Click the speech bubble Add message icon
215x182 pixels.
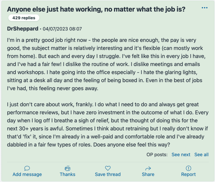(27, 168)
